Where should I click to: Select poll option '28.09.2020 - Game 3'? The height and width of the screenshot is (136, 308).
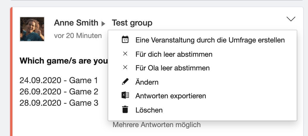(x=59, y=103)
